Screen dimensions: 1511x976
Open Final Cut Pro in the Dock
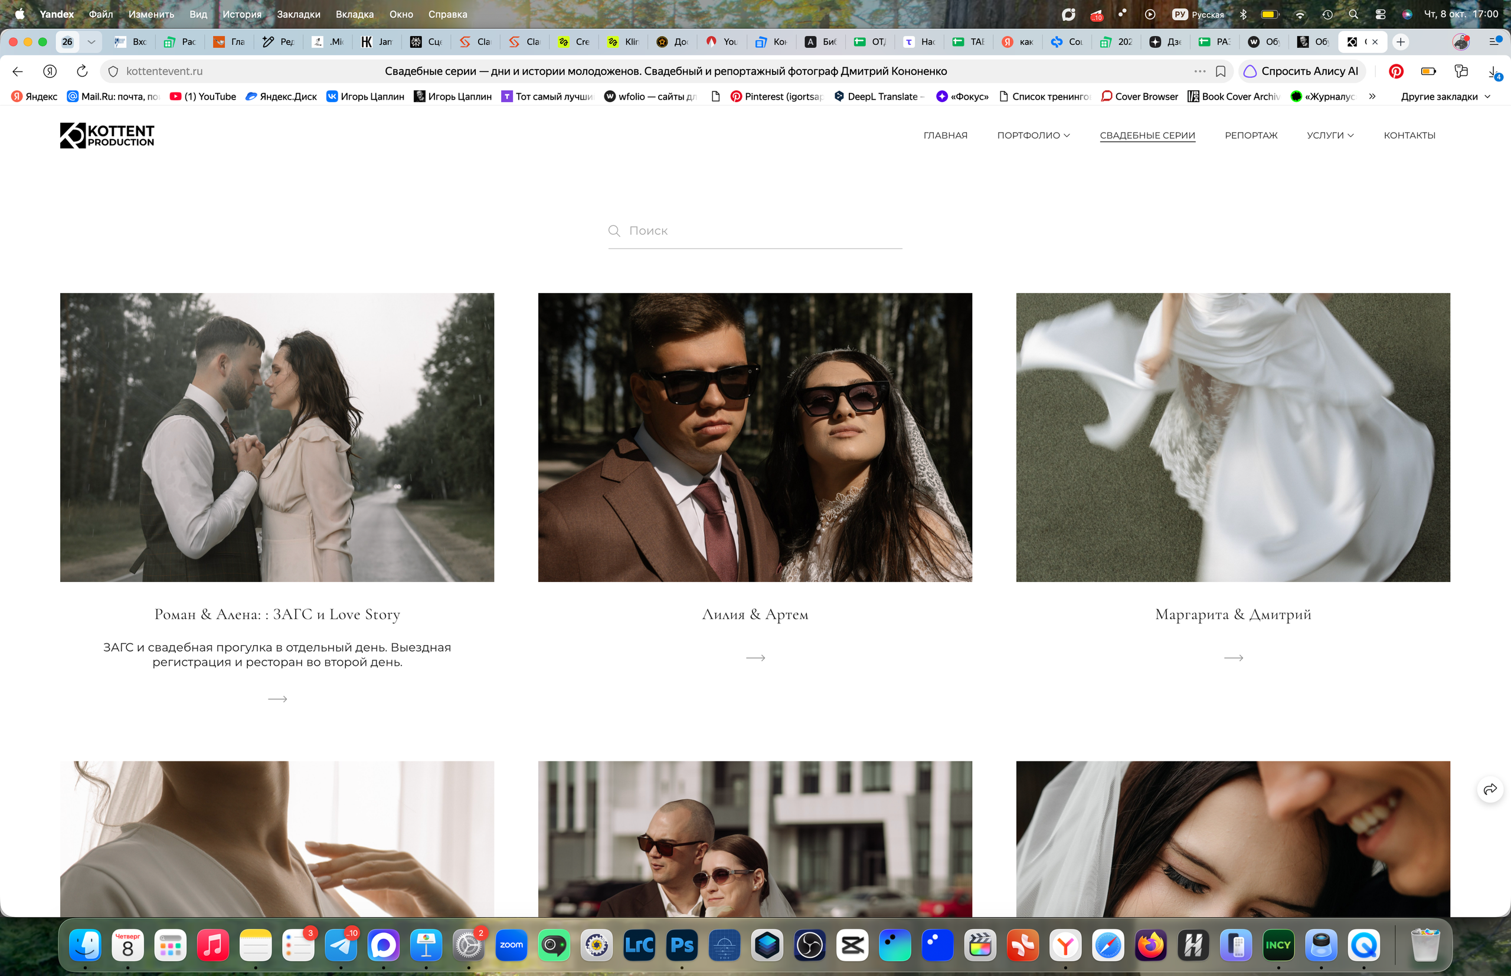(x=980, y=945)
